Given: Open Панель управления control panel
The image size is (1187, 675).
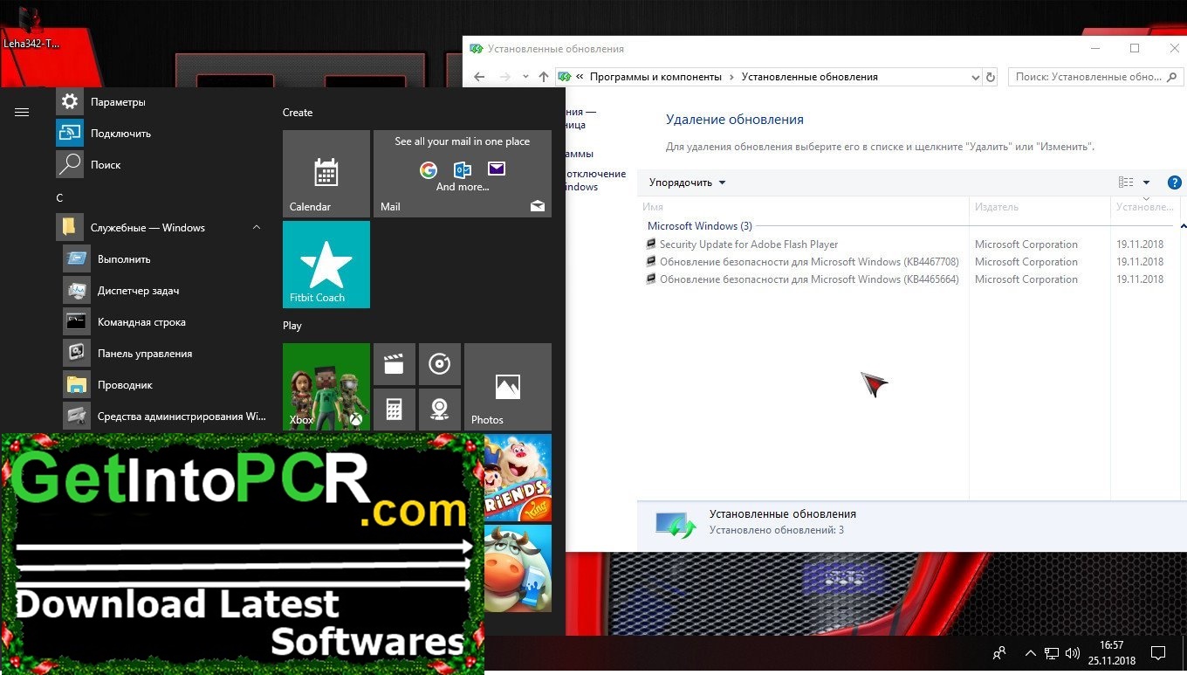Looking at the screenshot, I should 166,354.
